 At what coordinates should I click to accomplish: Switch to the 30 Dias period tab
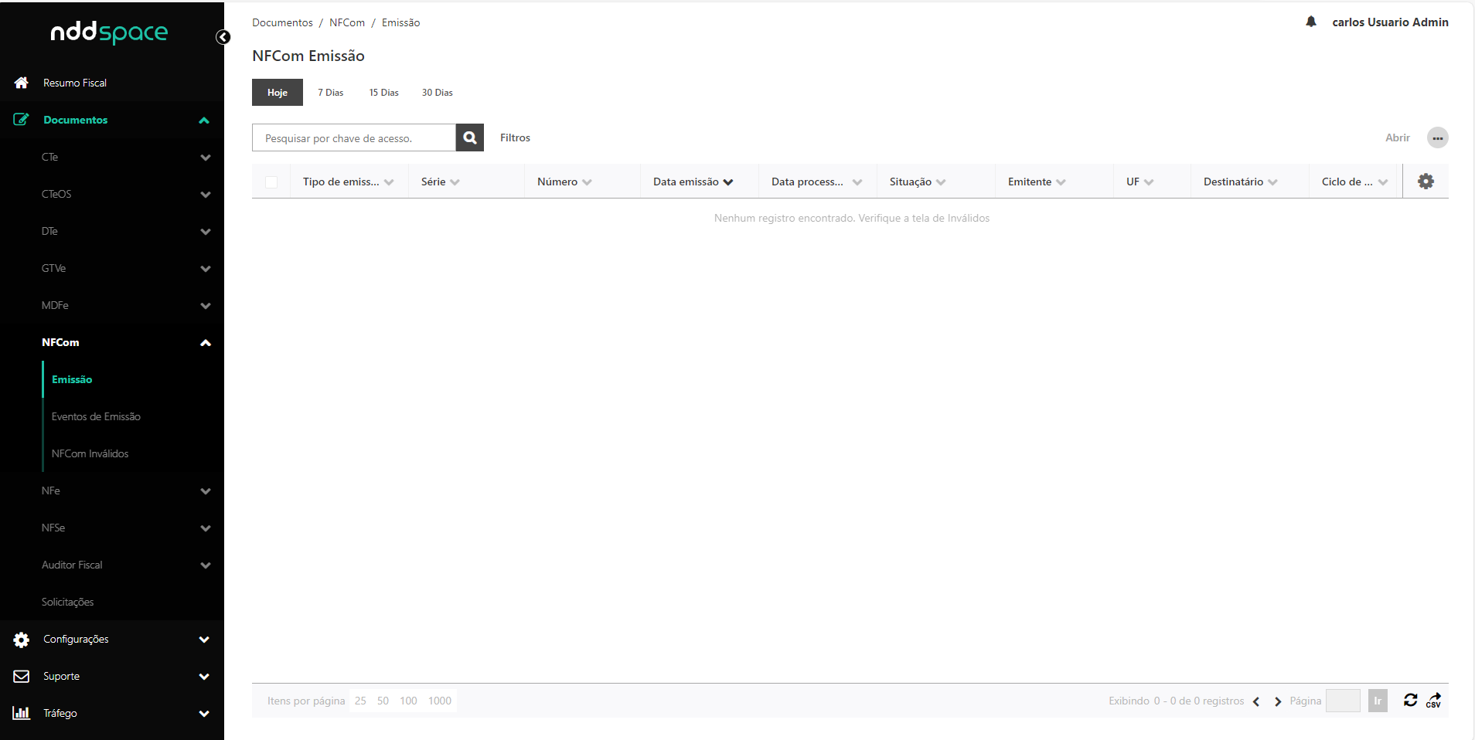coord(437,93)
